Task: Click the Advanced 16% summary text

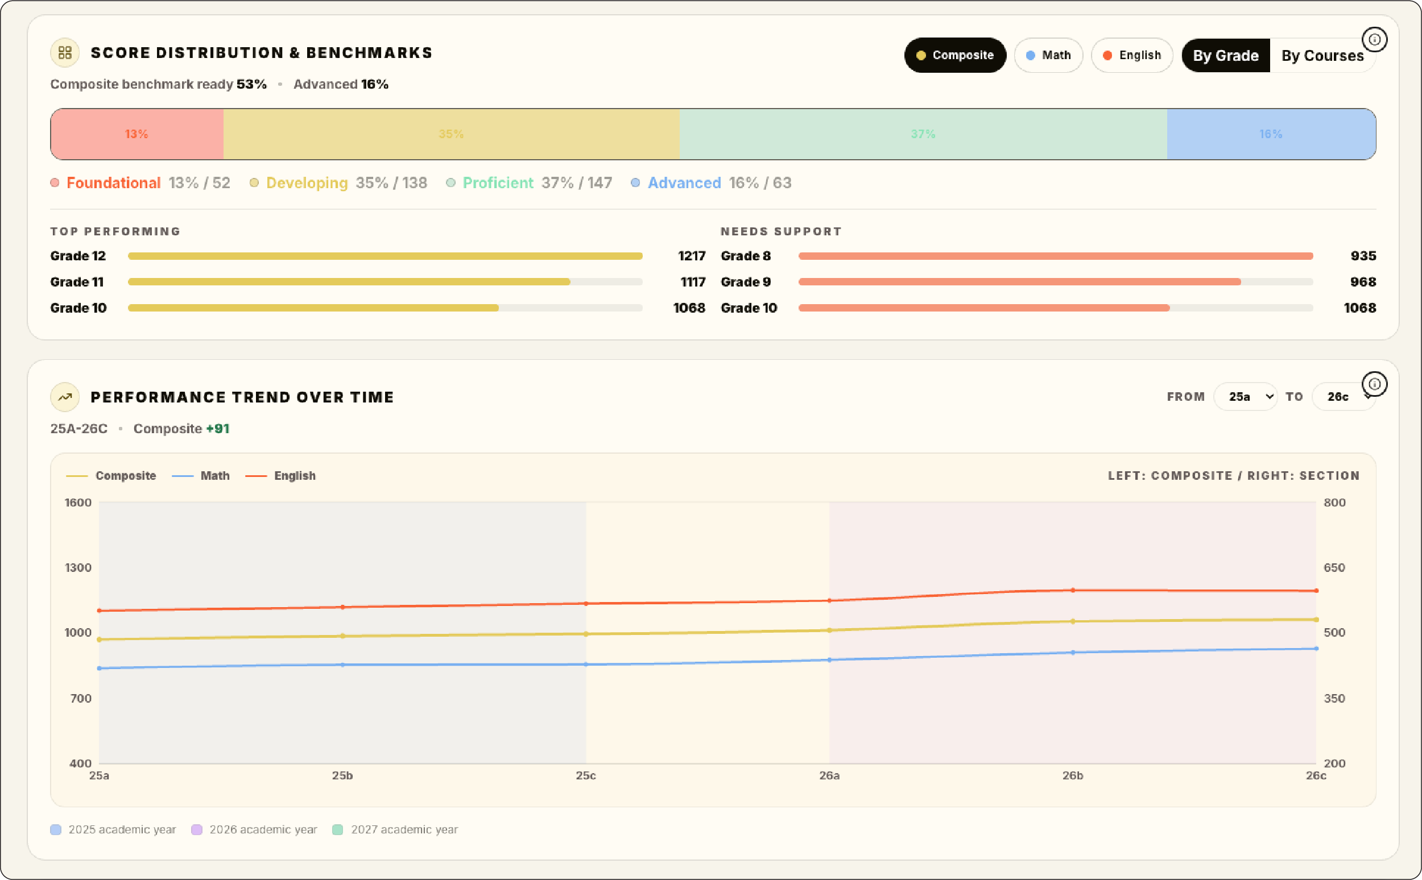Action: pyautogui.click(x=341, y=84)
